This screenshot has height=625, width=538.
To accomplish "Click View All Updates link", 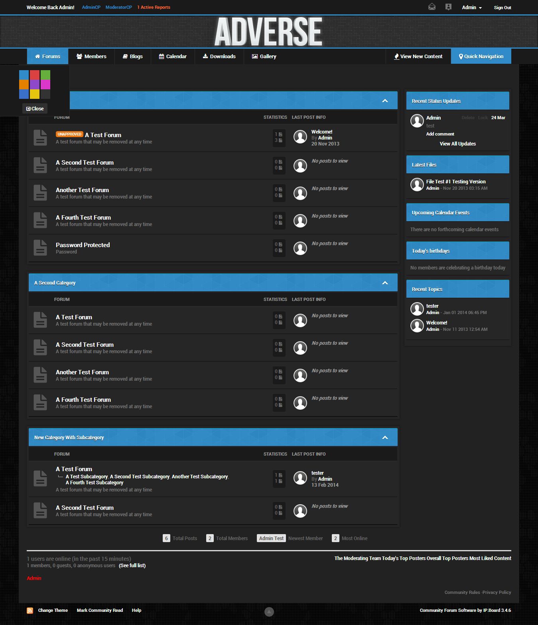I will tap(457, 143).
